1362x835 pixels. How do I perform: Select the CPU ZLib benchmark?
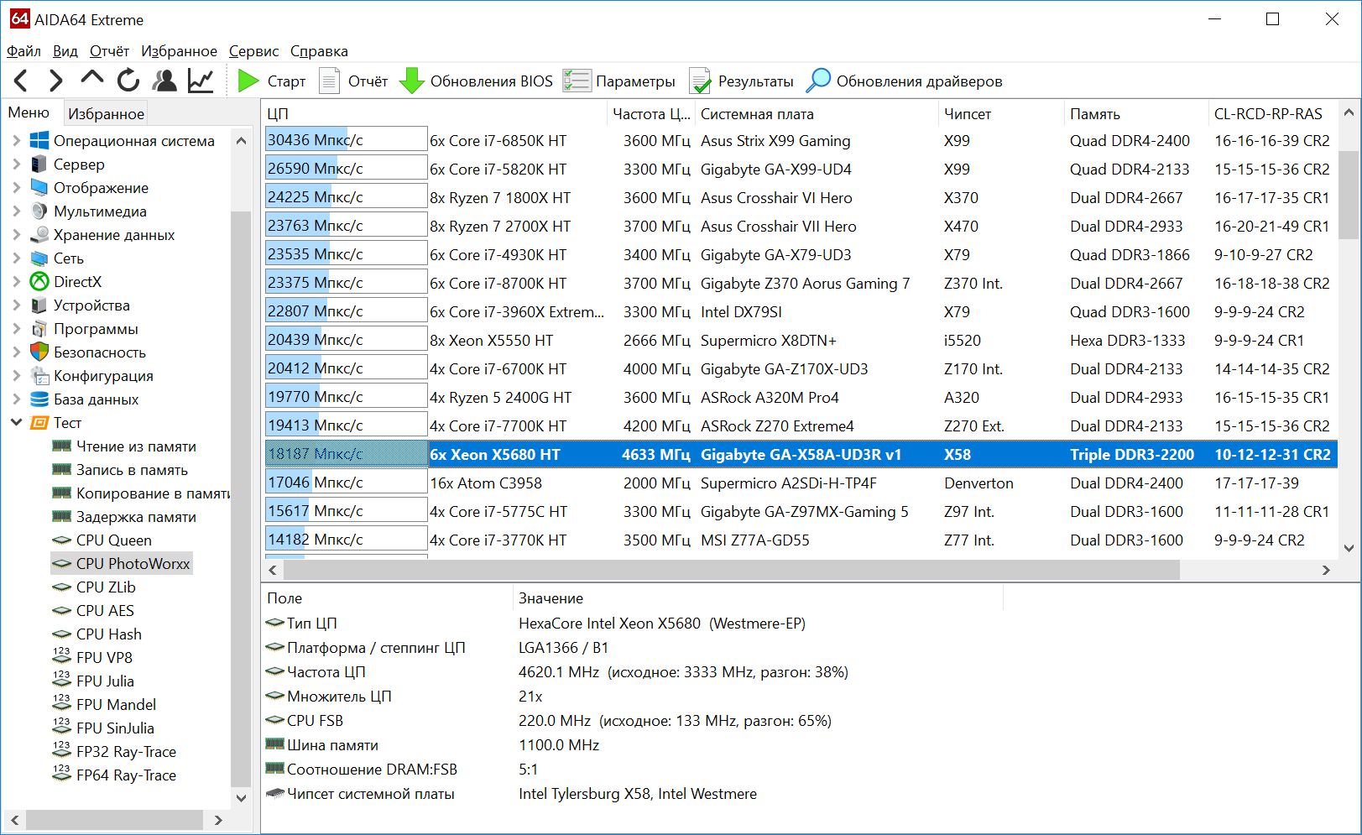pyautogui.click(x=106, y=587)
